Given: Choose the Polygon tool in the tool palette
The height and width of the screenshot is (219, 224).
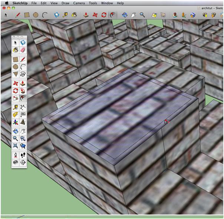Looking at the screenshot, I should pos(16,75).
